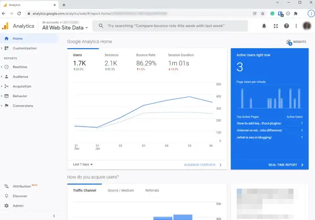Click the Admin gear icon
Screen dimensions: 315x220
click(x=6, y=206)
